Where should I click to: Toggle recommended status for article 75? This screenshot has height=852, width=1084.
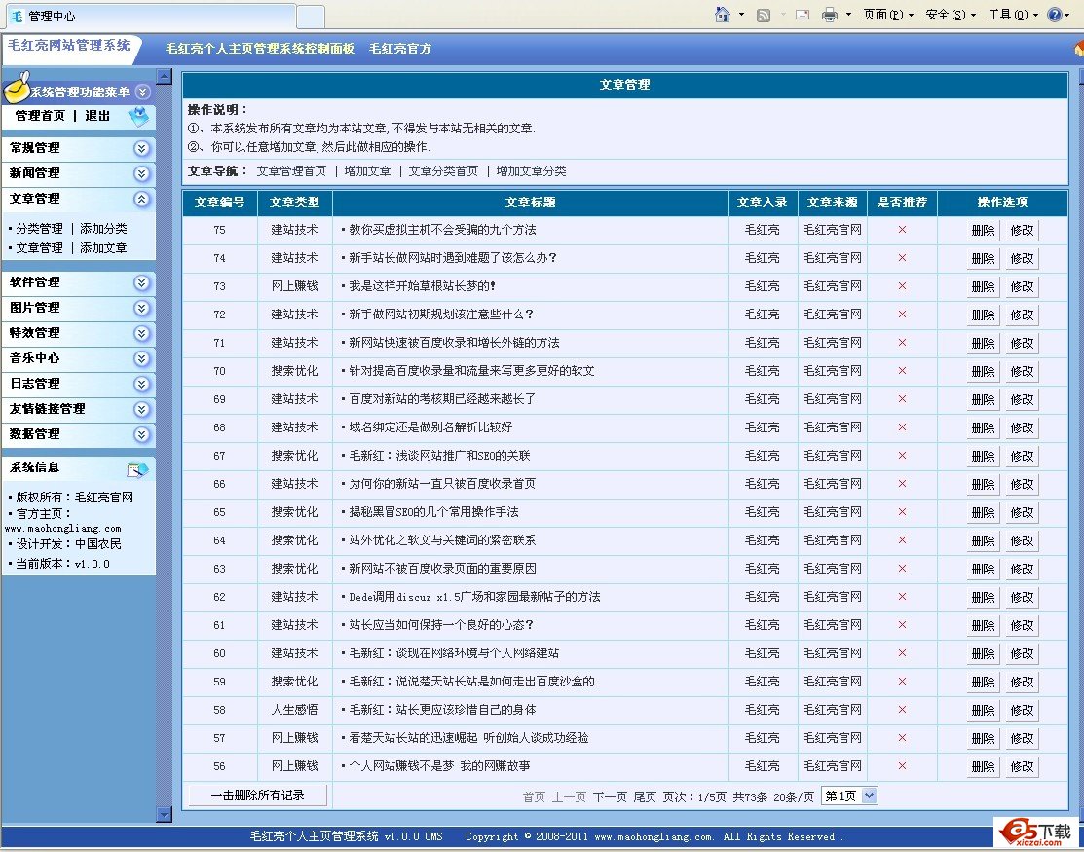pyautogui.click(x=902, y=230)
